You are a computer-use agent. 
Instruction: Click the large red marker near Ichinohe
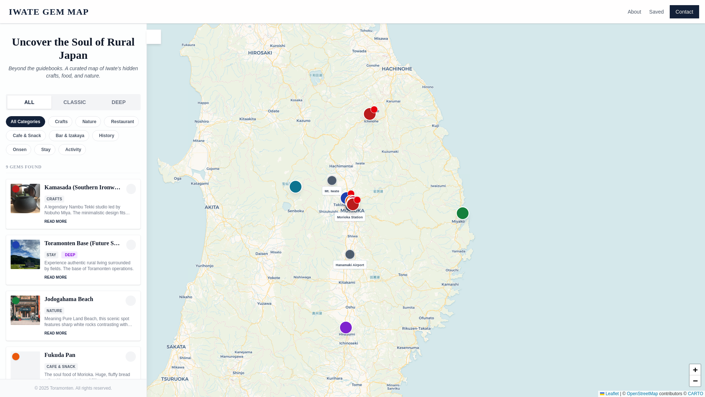click(x=369, y=114)
